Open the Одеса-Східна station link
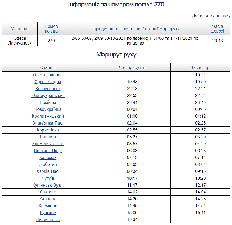Image resolution: width=232 pixels, height=225 pixels. pyautogui.click(x=48, y=82)
